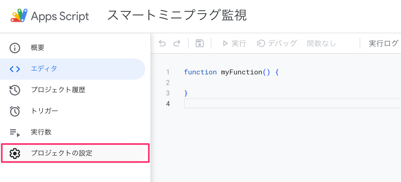Redo the last edit
This screenshot has width=401, height=182.
point(177,43)
